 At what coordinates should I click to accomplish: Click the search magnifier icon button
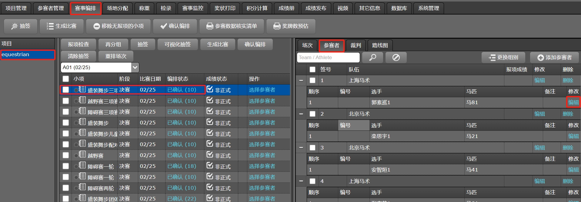click(x=372, y=57)
